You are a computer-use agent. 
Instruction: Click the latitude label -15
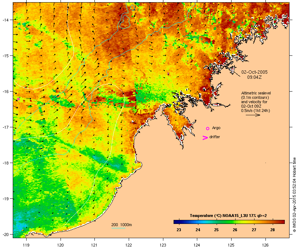(x=5, y=56)
